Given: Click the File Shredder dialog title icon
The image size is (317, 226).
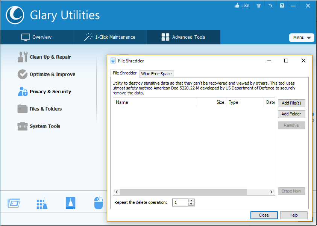Looking at the screenshot, I should pos(113,61).
